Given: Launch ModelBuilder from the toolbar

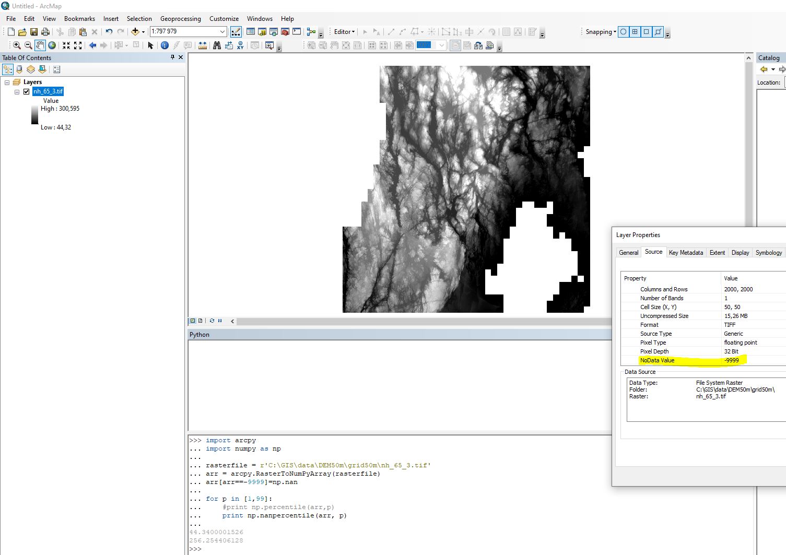Looking at the screenshot, I should point(311,32).
